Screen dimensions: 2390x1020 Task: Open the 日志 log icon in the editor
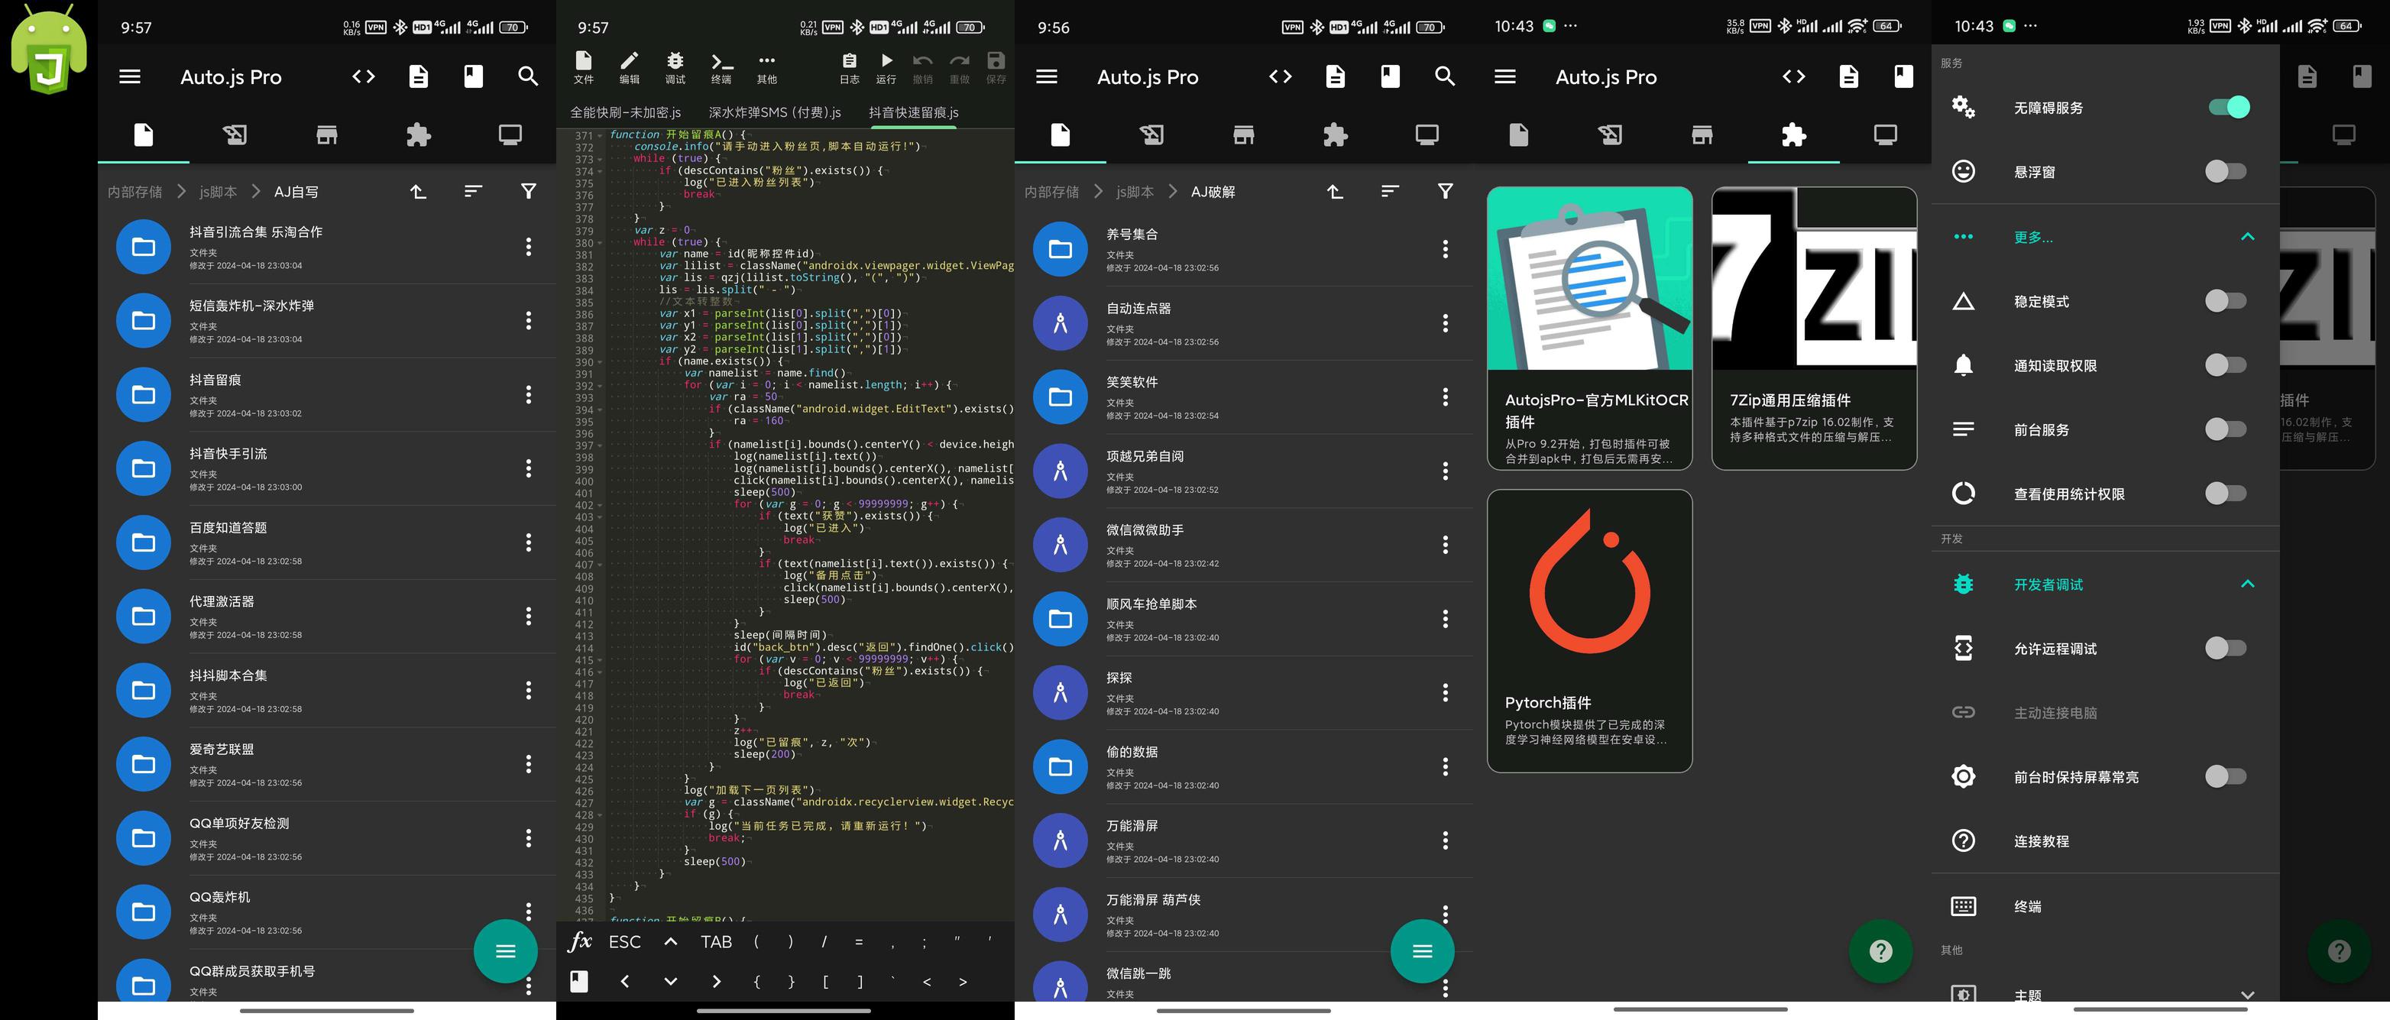[x=849, y=68]
